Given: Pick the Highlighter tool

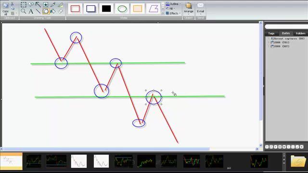Looking at the screenshot, I should click(x=61, y=4).
